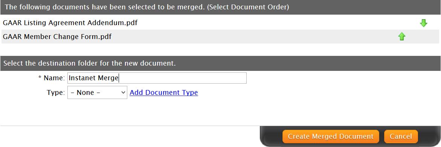Click the 'Select Document Order' header bar
The height and width of the screenshot is (147, 441).
220,7
